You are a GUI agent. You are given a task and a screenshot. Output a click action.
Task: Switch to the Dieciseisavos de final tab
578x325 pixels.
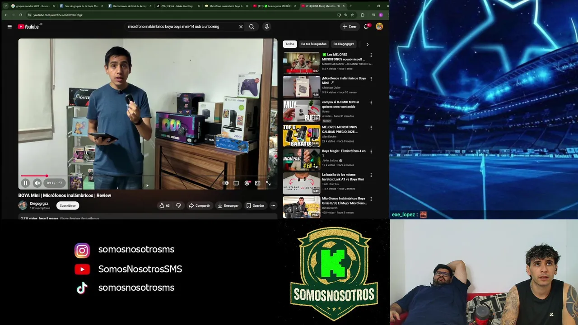129,6
